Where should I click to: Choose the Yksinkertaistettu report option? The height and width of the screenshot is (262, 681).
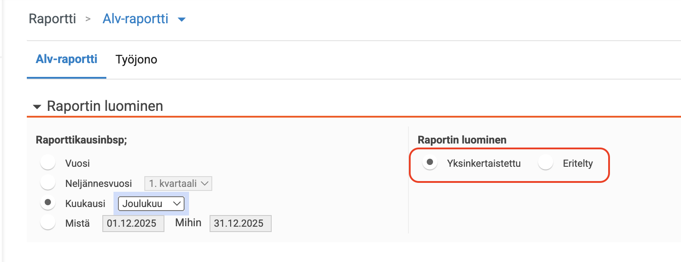click(x=430, y=163)
